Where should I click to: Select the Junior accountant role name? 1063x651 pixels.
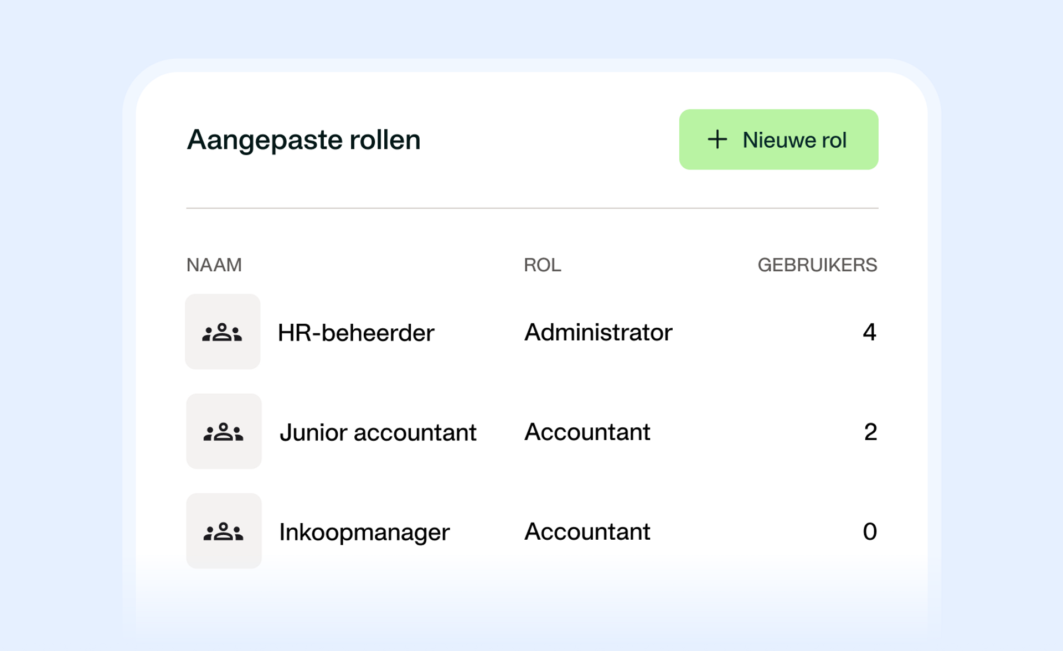(378, 432)
